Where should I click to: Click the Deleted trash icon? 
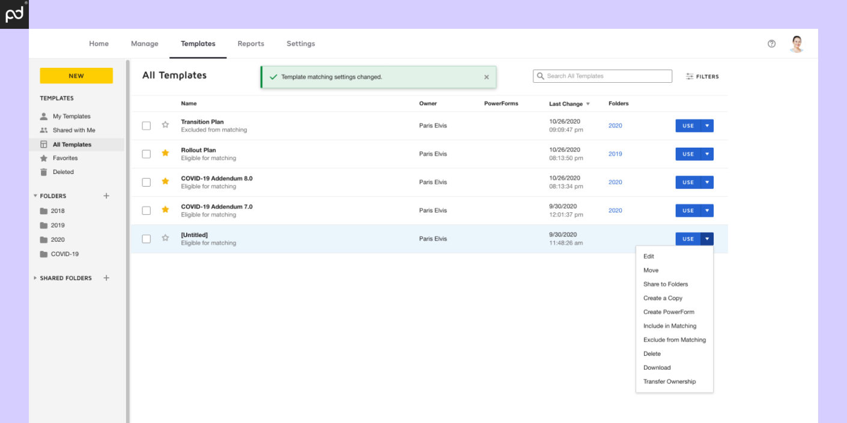click(44, 172)
